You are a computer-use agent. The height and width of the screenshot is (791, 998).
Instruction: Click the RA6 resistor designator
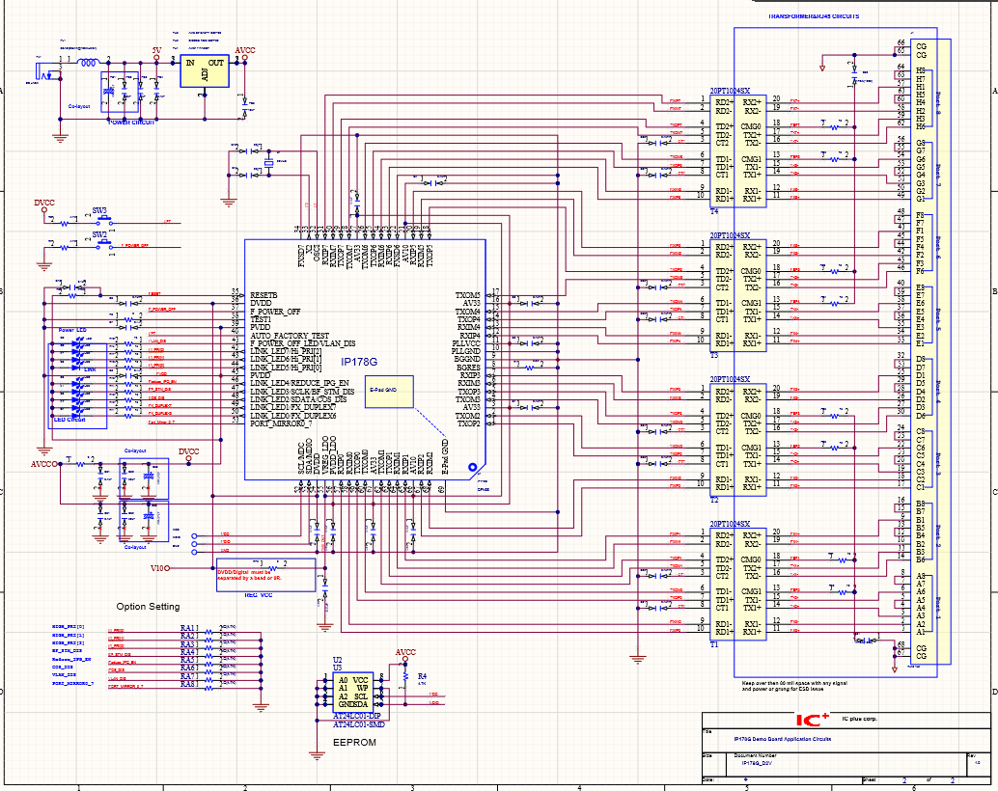click(x=188, y=668)
